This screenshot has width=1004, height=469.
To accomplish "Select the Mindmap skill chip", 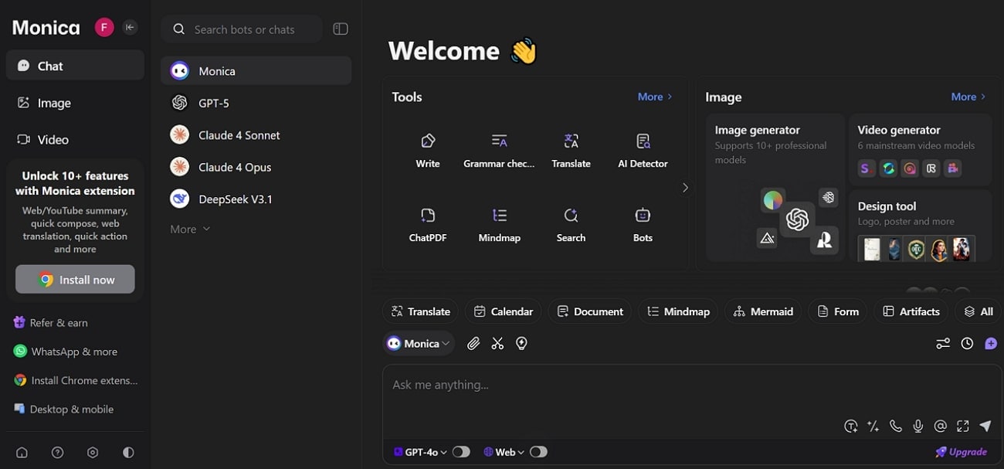I will click(x=678, y=311).
